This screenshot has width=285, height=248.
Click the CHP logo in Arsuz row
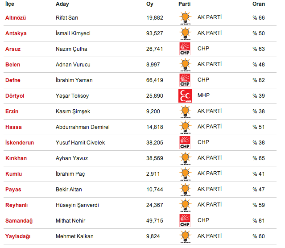coord(185,49)
